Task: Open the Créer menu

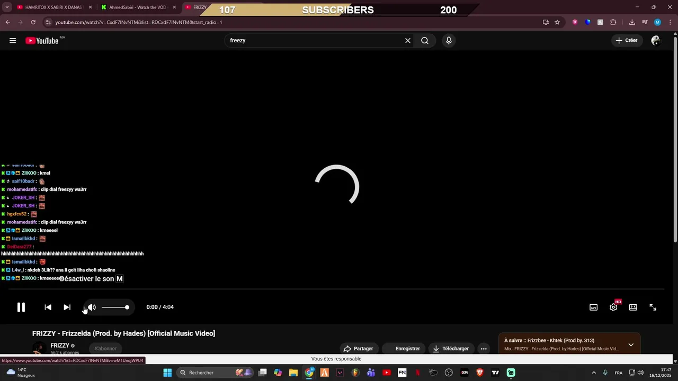Action: pos(626,40)
